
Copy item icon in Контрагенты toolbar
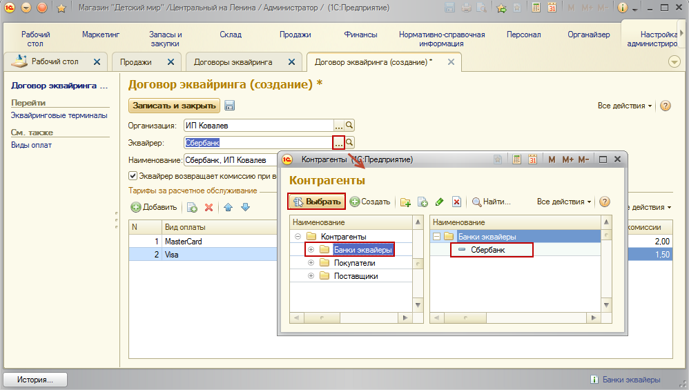pyautogui.click(x=423, y=202)
